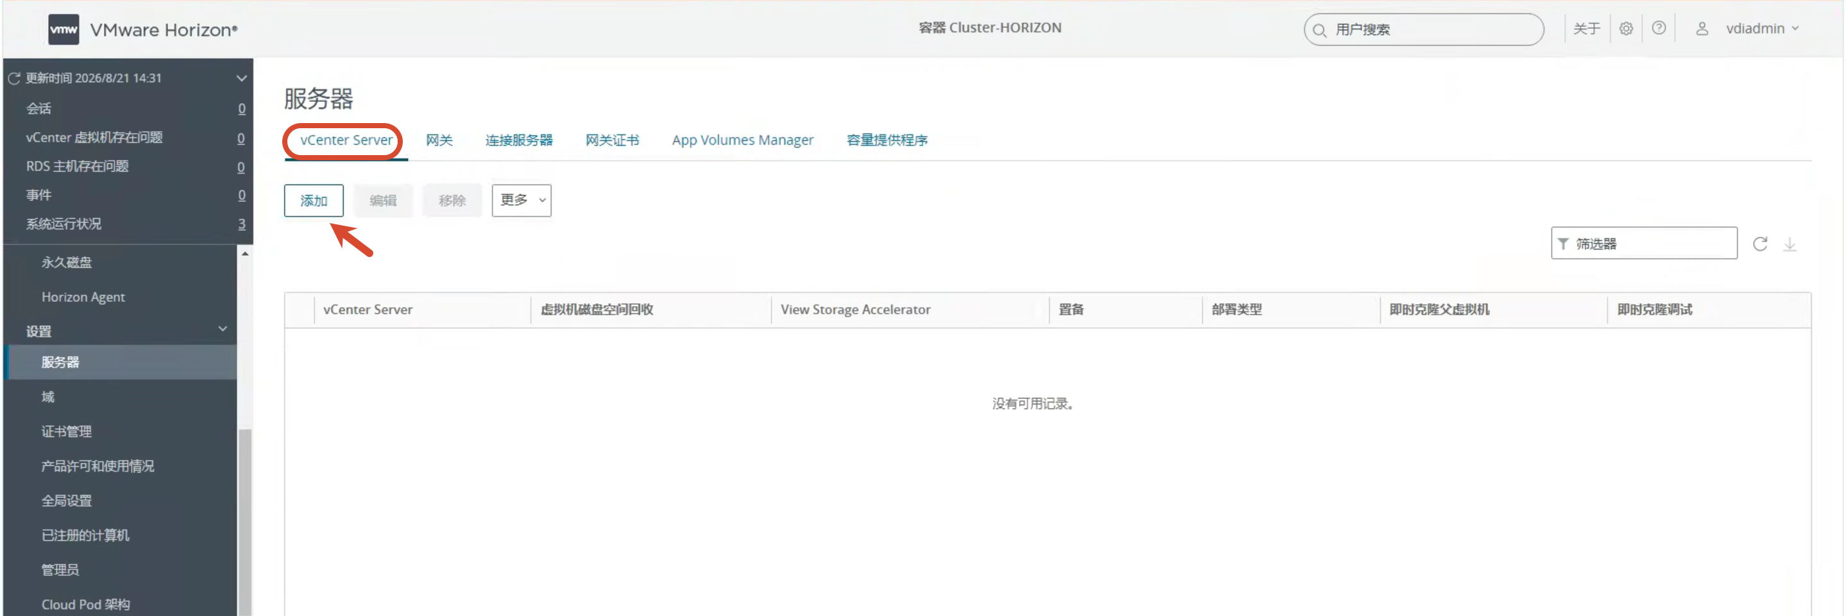1846x616 pixels.
Task: Click the download export icon near filter
Action: 1790,244
